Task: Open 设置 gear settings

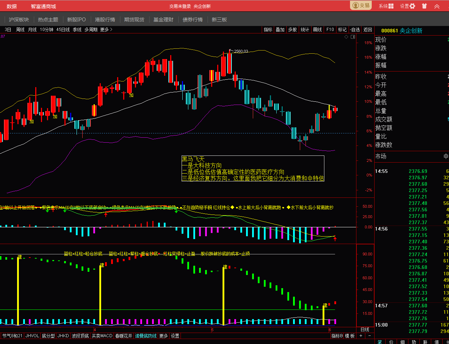Action: [412, 6]
